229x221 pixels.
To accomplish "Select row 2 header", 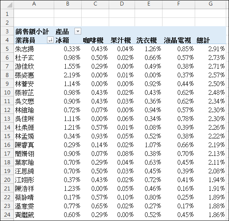I will [x=7, y=22].
